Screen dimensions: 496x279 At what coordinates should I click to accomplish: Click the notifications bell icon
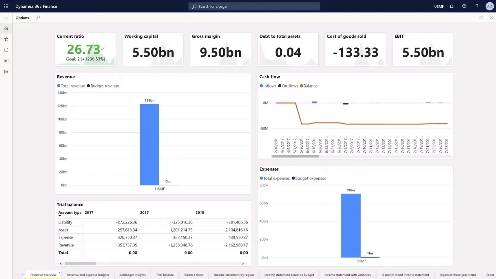point(452,6)
